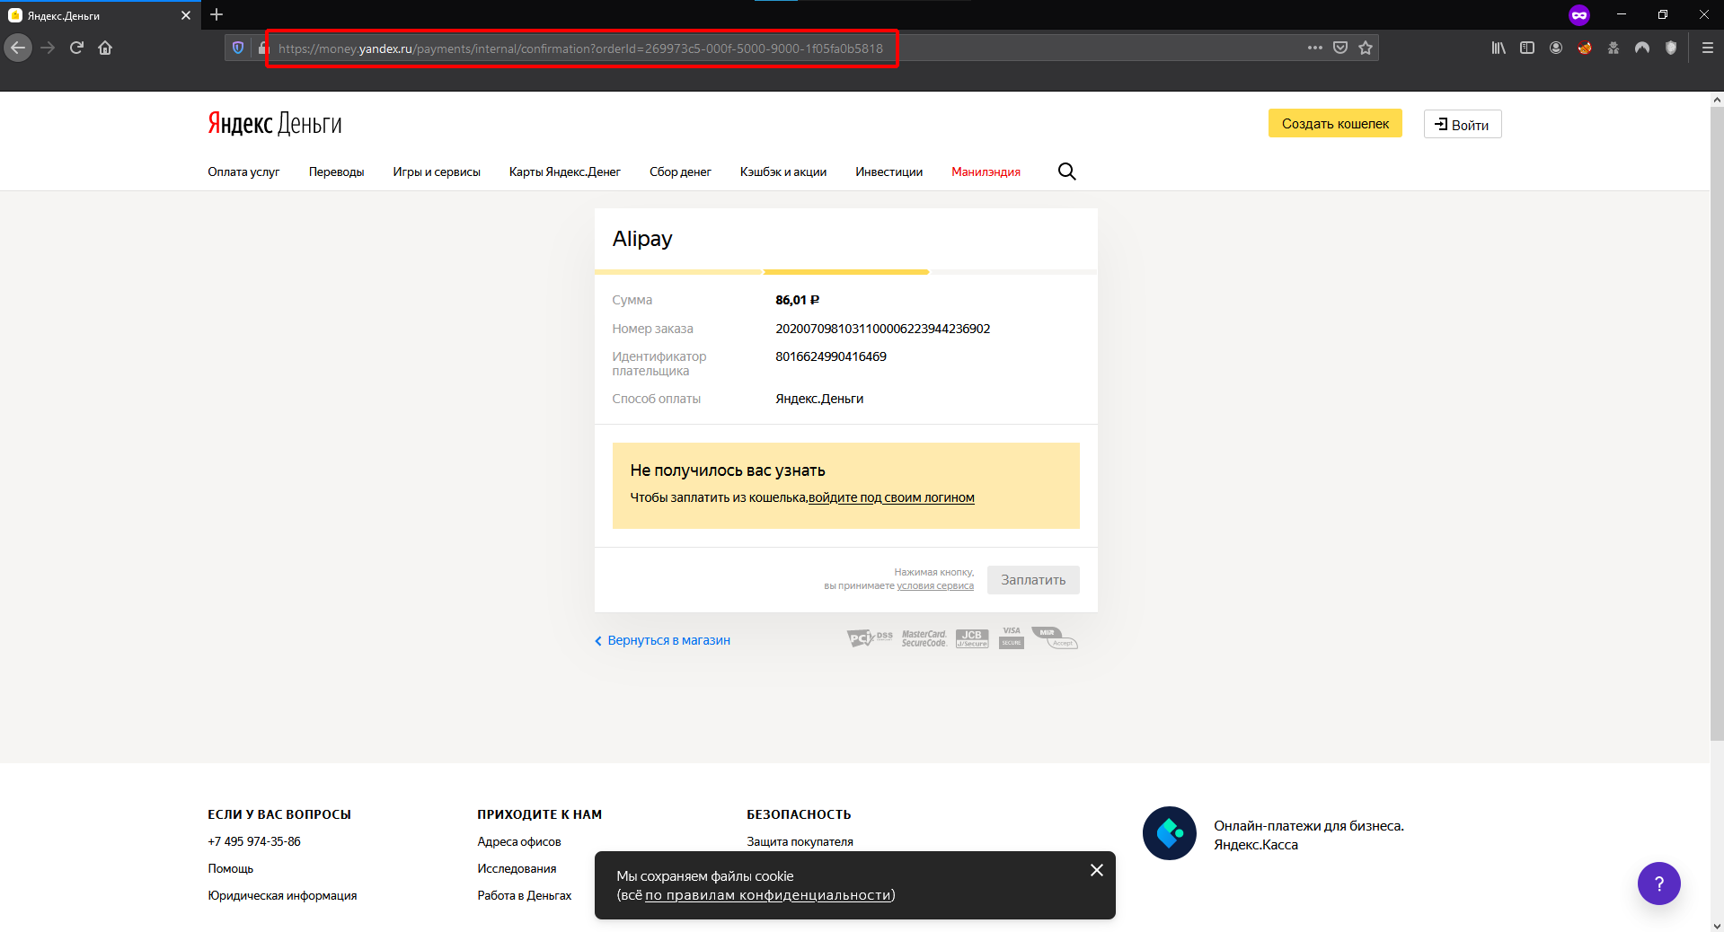The image size is (1724, 932).
Task: Open Исследования footer link
Action: coord(517,868)
